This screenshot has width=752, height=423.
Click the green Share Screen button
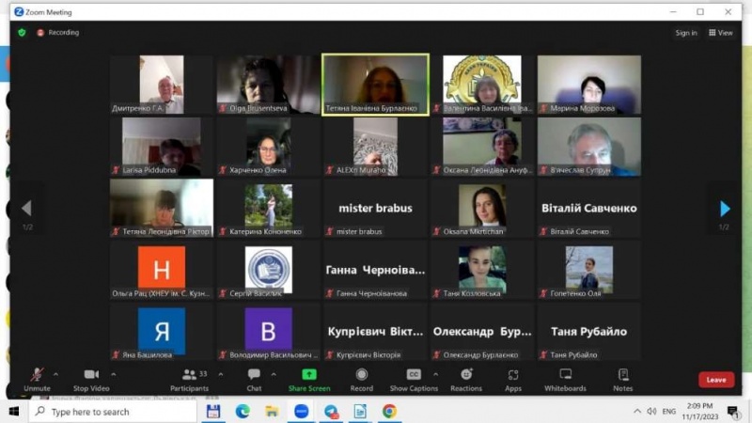[x=309, y=378]
